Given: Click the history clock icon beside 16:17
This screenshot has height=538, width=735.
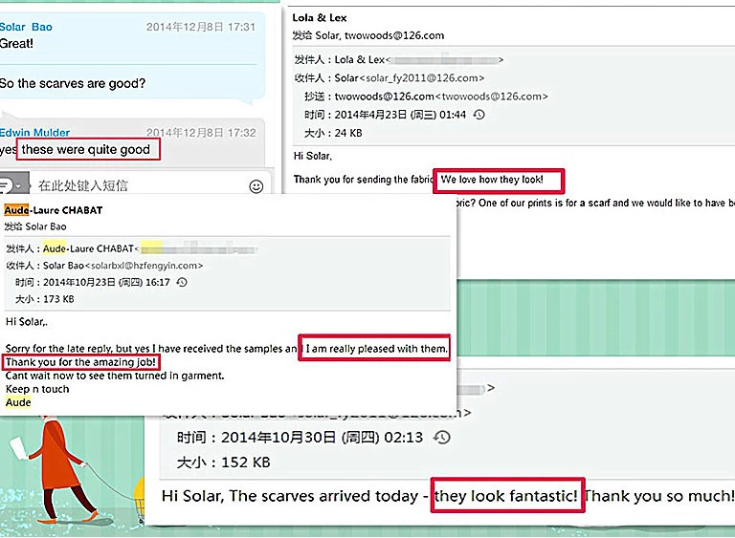Looking at the screenshot, I should point(182,282).
